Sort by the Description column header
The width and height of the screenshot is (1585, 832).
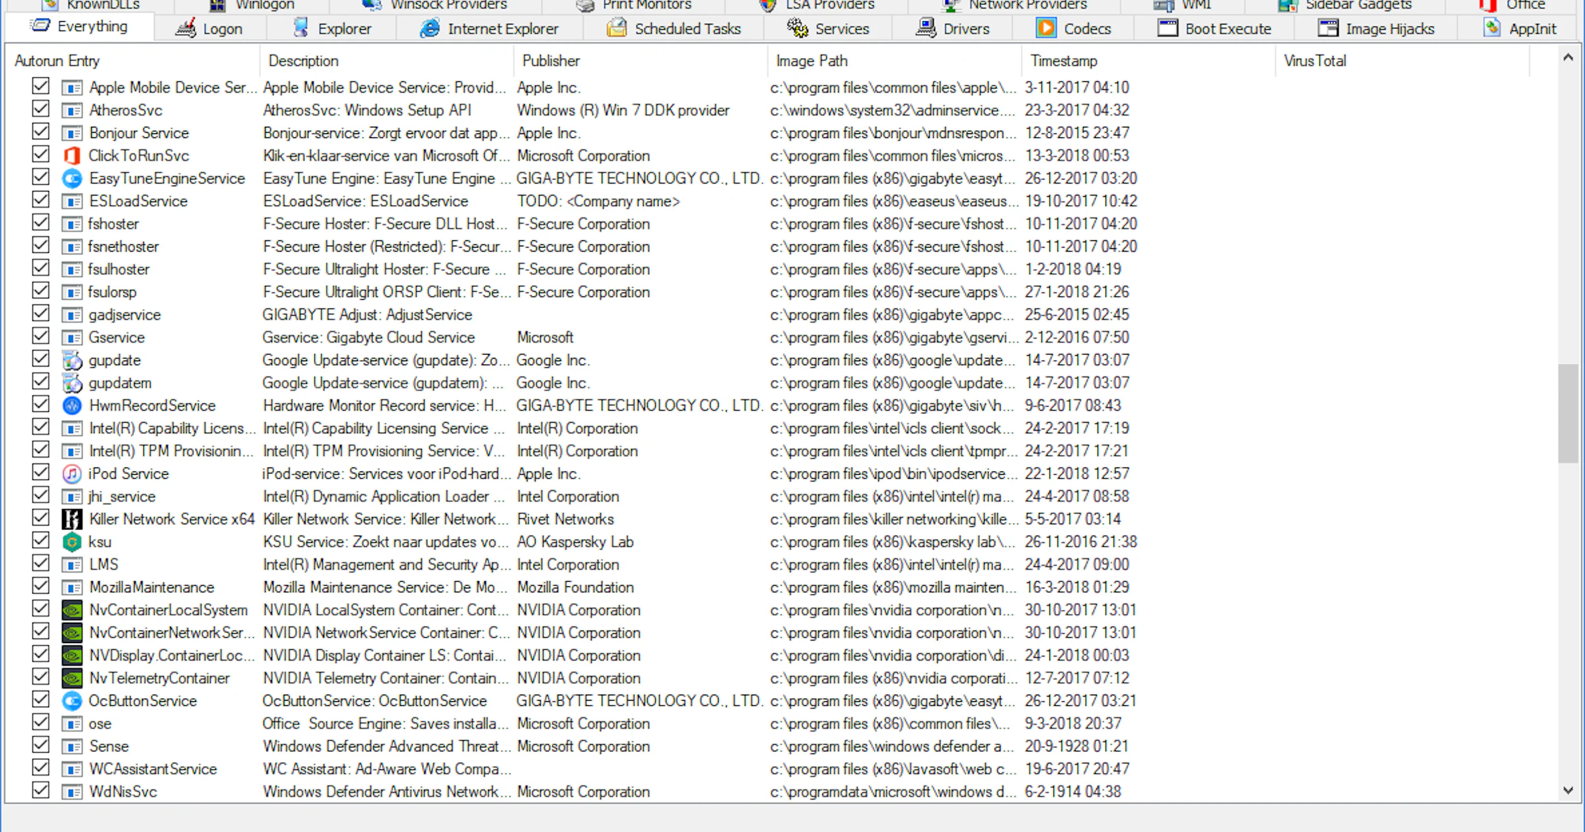coord(387,61)
